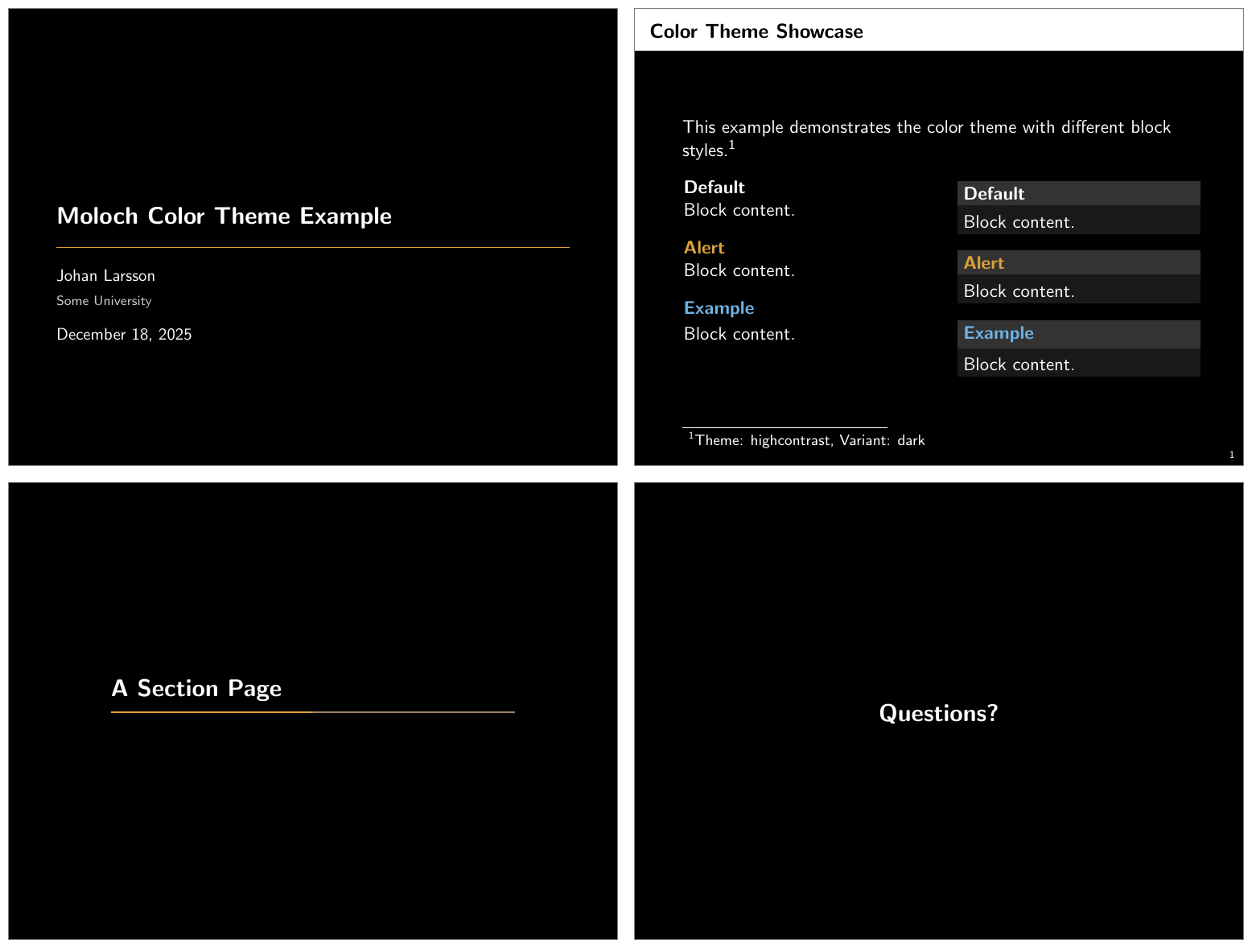Screen dimensions: 1252x948
Task: Click the intro sentence about block styles
Action: tap(926, 128)
